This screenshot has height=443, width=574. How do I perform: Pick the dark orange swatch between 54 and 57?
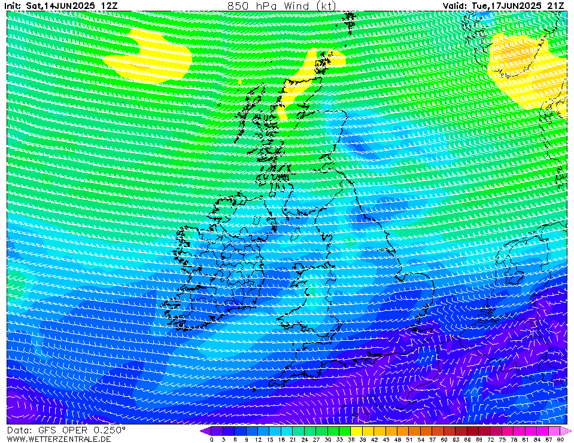tap(427, 431)
